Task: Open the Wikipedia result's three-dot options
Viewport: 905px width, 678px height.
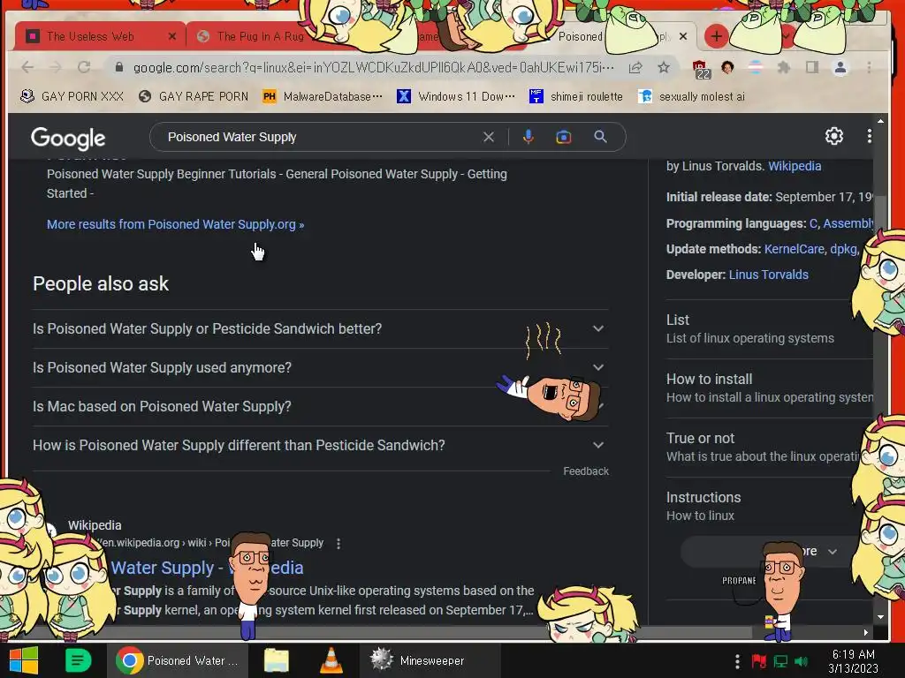Action: tap(338, 543)
